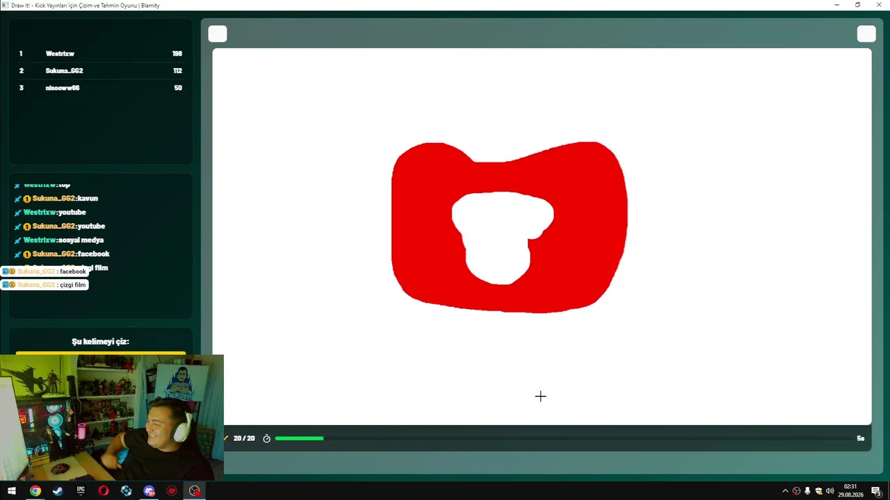Click Sukuna_GG2's score of 112
This screenshot has width=890, height=500.
[177, 71]
